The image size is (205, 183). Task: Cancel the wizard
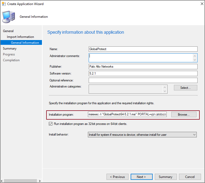190,177
